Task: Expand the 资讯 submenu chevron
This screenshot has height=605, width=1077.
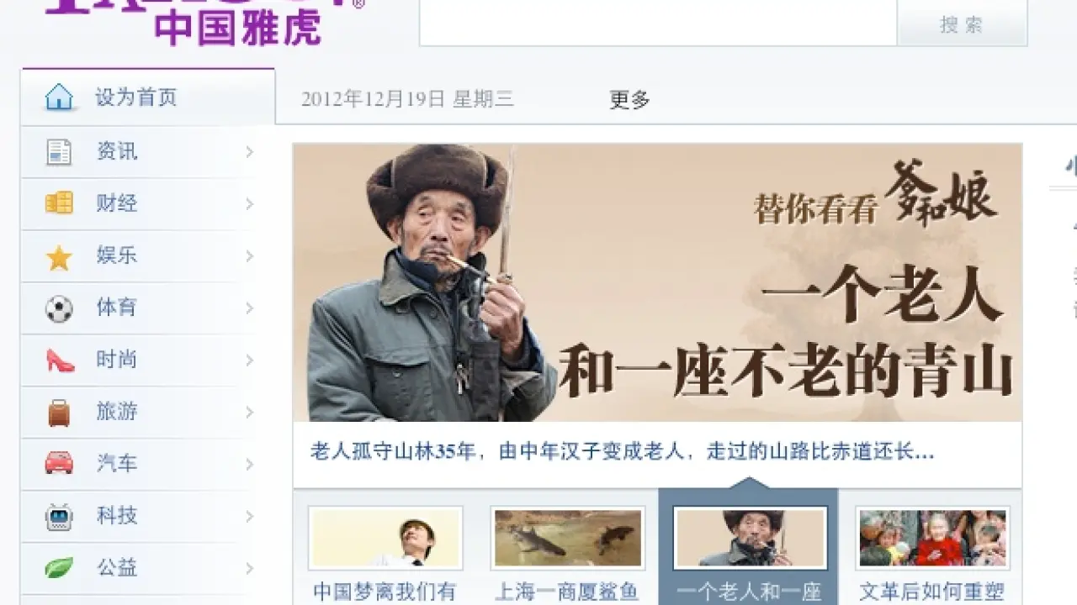Action: (250, 152)
